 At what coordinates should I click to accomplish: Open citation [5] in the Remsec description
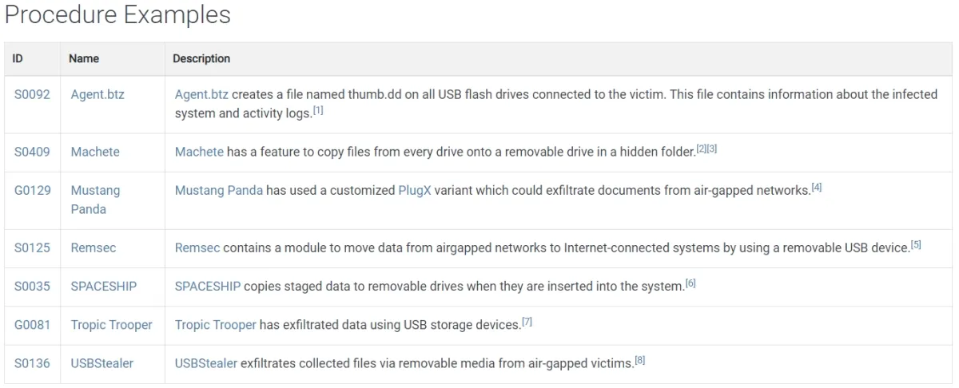[917, 246]
